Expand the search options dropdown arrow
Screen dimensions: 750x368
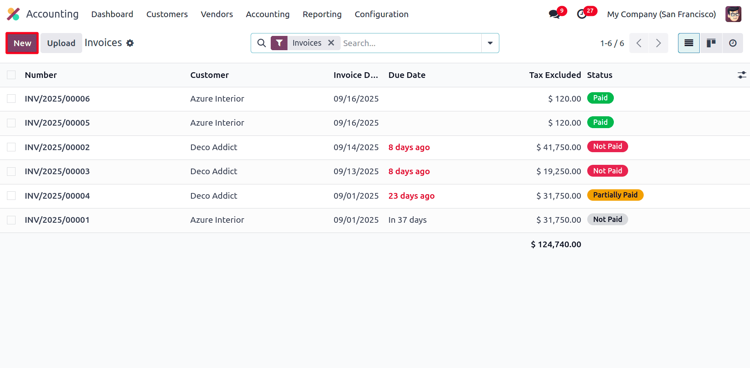click(490, 43)
